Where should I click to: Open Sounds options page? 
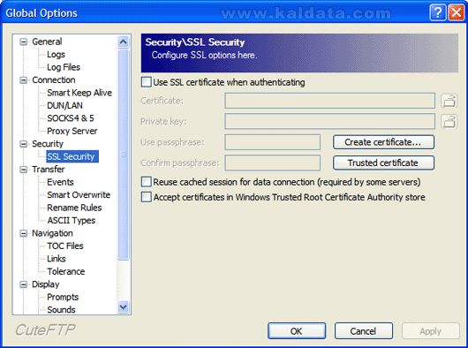coord(61,309)
